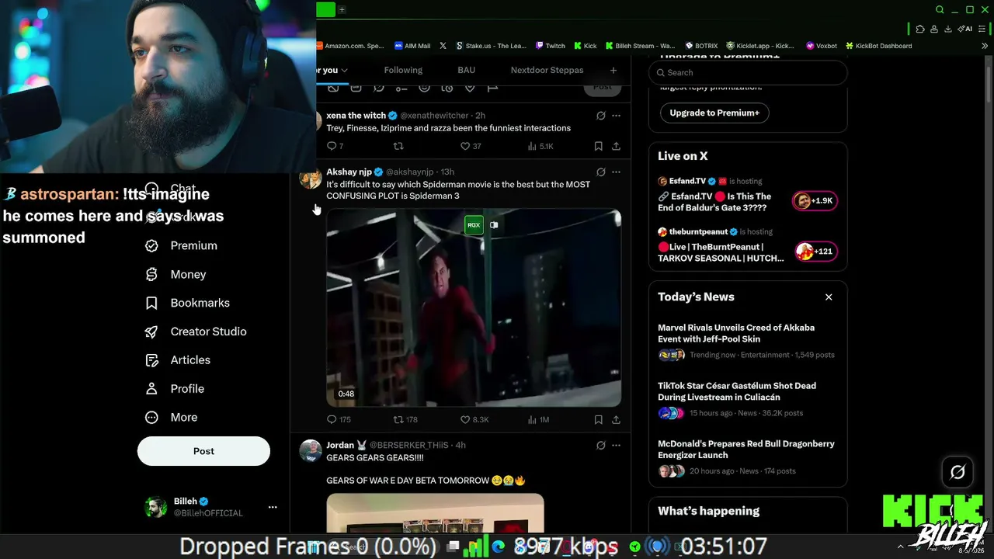The height and width of the screenshot is (559, 994).
Task: Open the KickBot Dashboard bookmark
Action: pos(878,46)
